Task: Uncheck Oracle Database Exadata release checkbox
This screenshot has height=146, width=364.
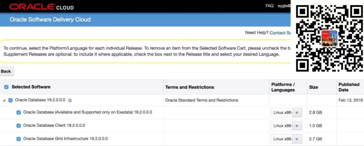Action: [19, 112]
